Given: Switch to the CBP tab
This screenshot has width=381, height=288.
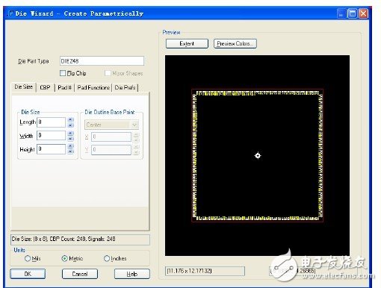Looking at the screenshot, I should (45, 87).
